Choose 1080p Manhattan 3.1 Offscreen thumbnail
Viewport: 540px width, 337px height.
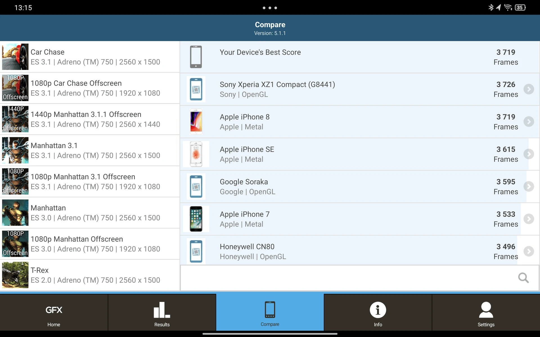(15, 181)
